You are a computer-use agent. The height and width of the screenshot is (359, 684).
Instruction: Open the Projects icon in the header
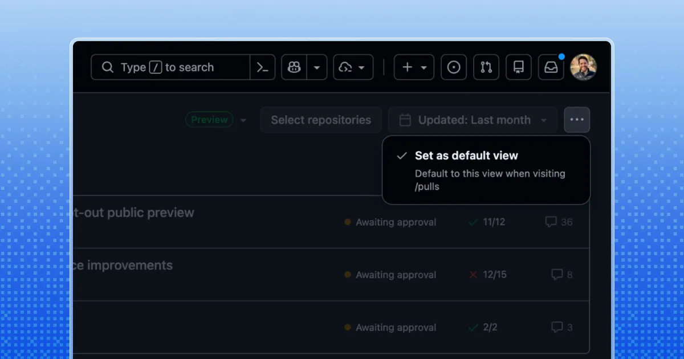click(x=518, y=67)
